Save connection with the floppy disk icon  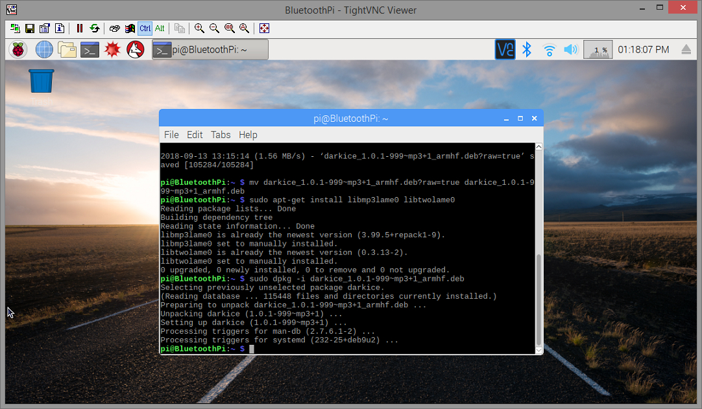pos(30,28)
